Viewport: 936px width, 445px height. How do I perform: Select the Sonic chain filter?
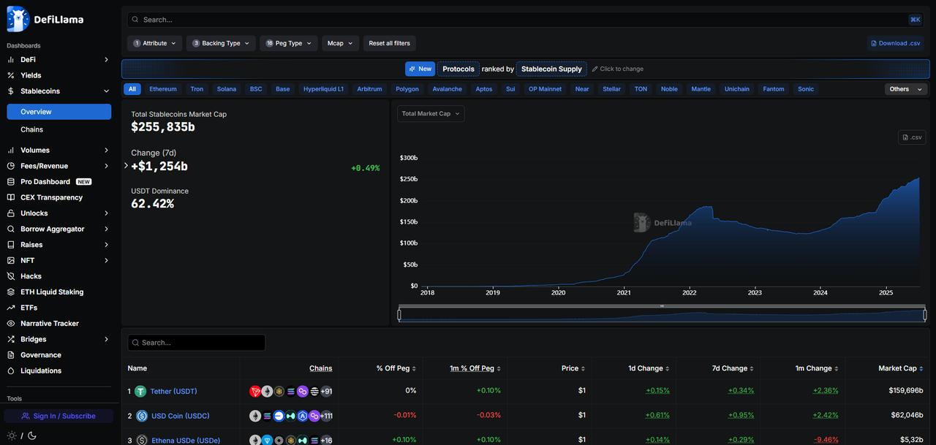[806, 89]
